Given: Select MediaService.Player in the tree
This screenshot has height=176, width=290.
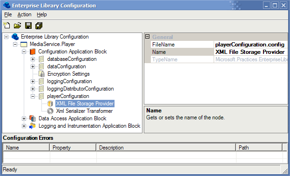Looking at the screenshot, I should click(52, 44).
